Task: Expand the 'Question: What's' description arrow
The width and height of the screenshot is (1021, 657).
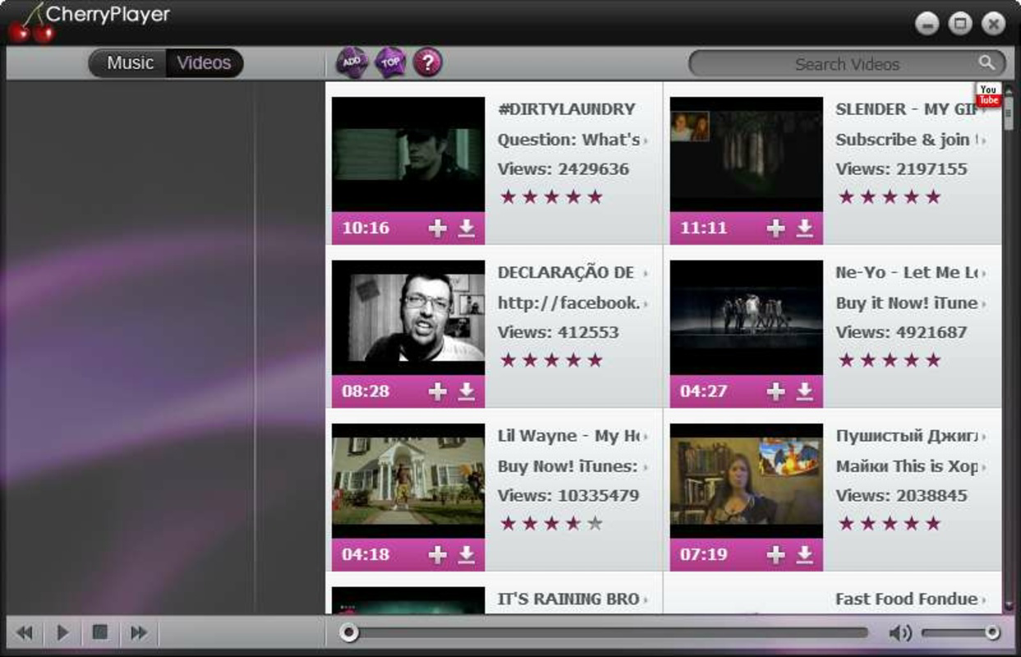Action: [x=646, y=140]
